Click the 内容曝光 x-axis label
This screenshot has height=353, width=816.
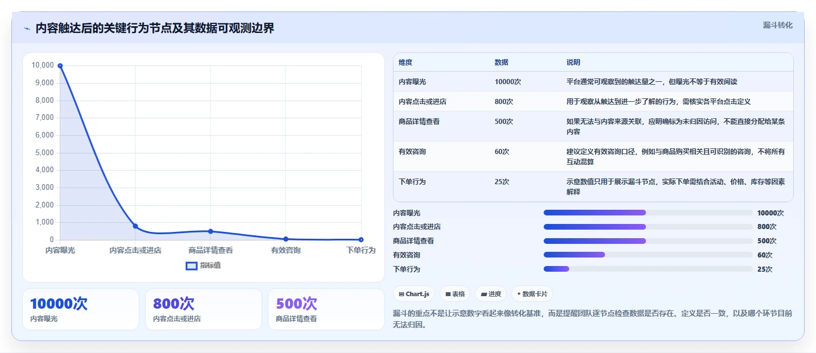point(60,250)
